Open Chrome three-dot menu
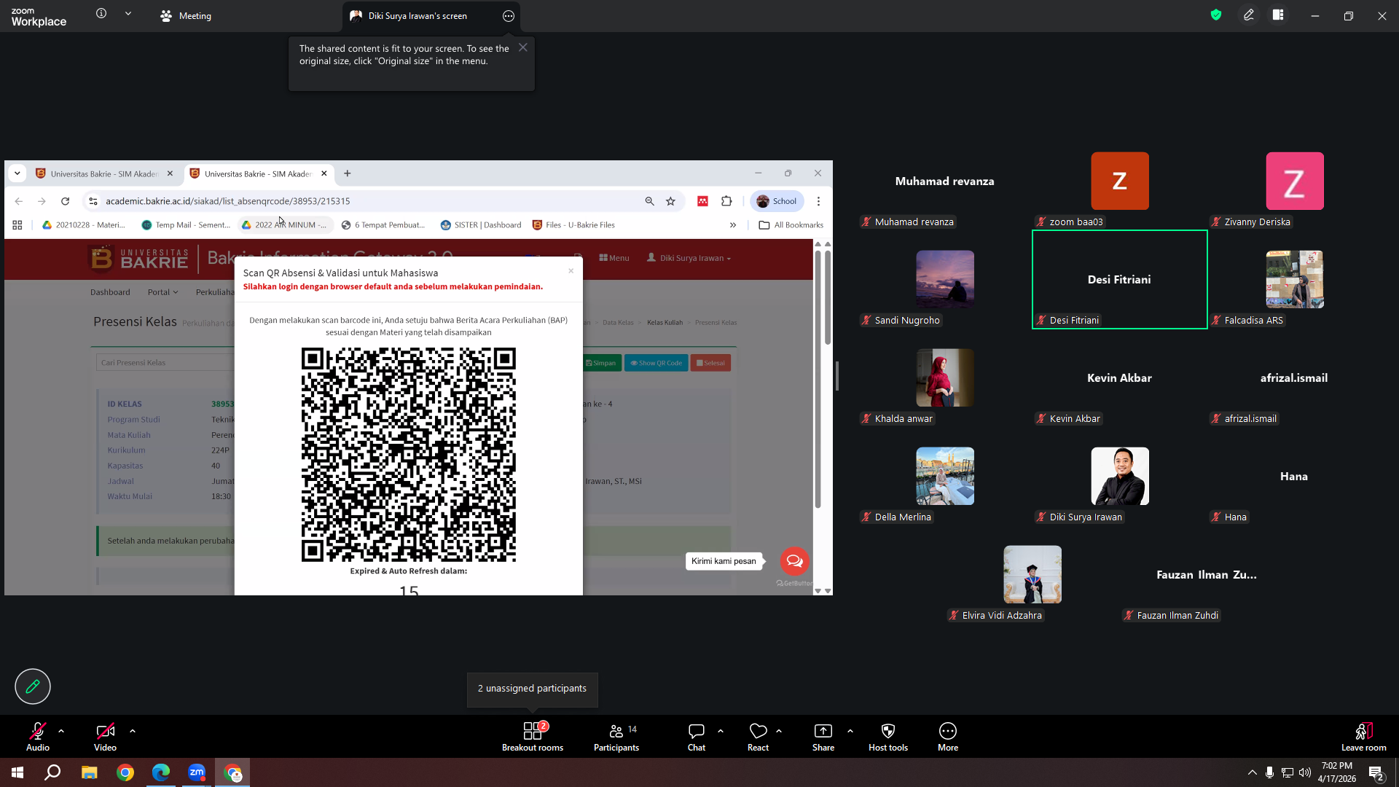Screen dimensions: 1399x787 click(818, 201)
